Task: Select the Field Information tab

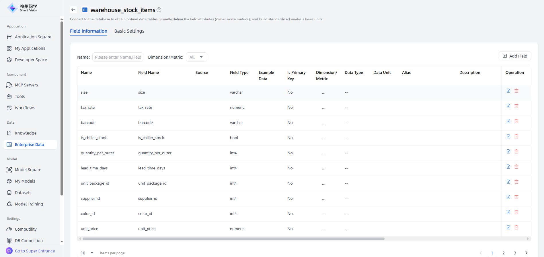Action: (89, 31)
